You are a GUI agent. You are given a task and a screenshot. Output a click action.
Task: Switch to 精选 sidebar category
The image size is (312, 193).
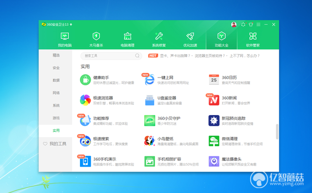(56, 55)
